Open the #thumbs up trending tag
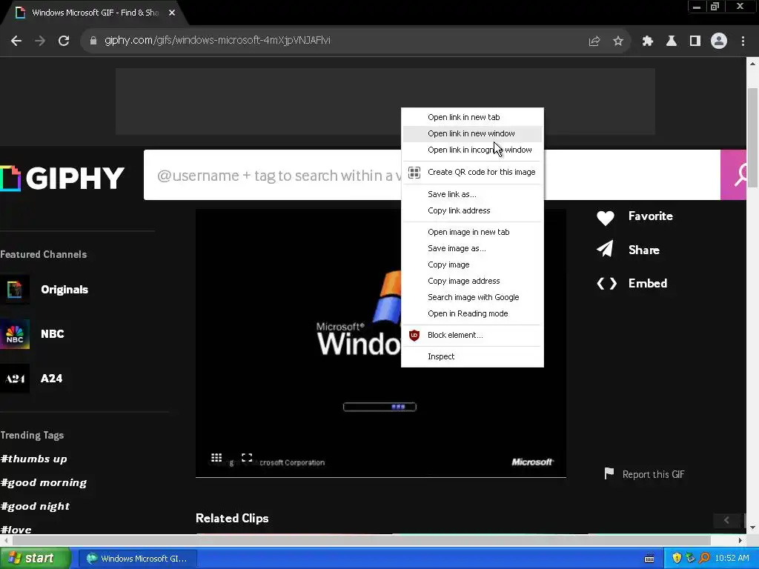The height and width of the screenshot is (569, 759). (33, 459)
